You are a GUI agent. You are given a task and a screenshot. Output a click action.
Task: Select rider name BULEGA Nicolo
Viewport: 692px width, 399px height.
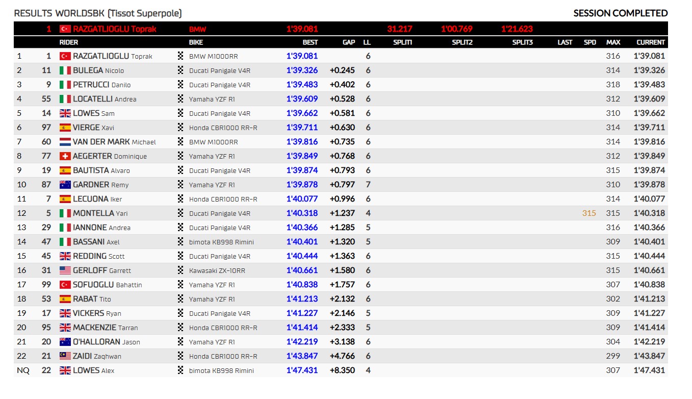pyautogui.click(x=98, y=70)
